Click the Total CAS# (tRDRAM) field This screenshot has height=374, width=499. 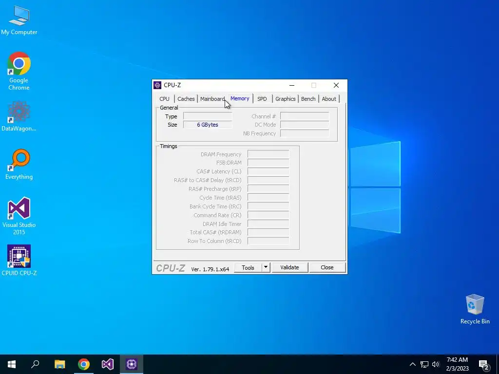(x=269, y=232)
